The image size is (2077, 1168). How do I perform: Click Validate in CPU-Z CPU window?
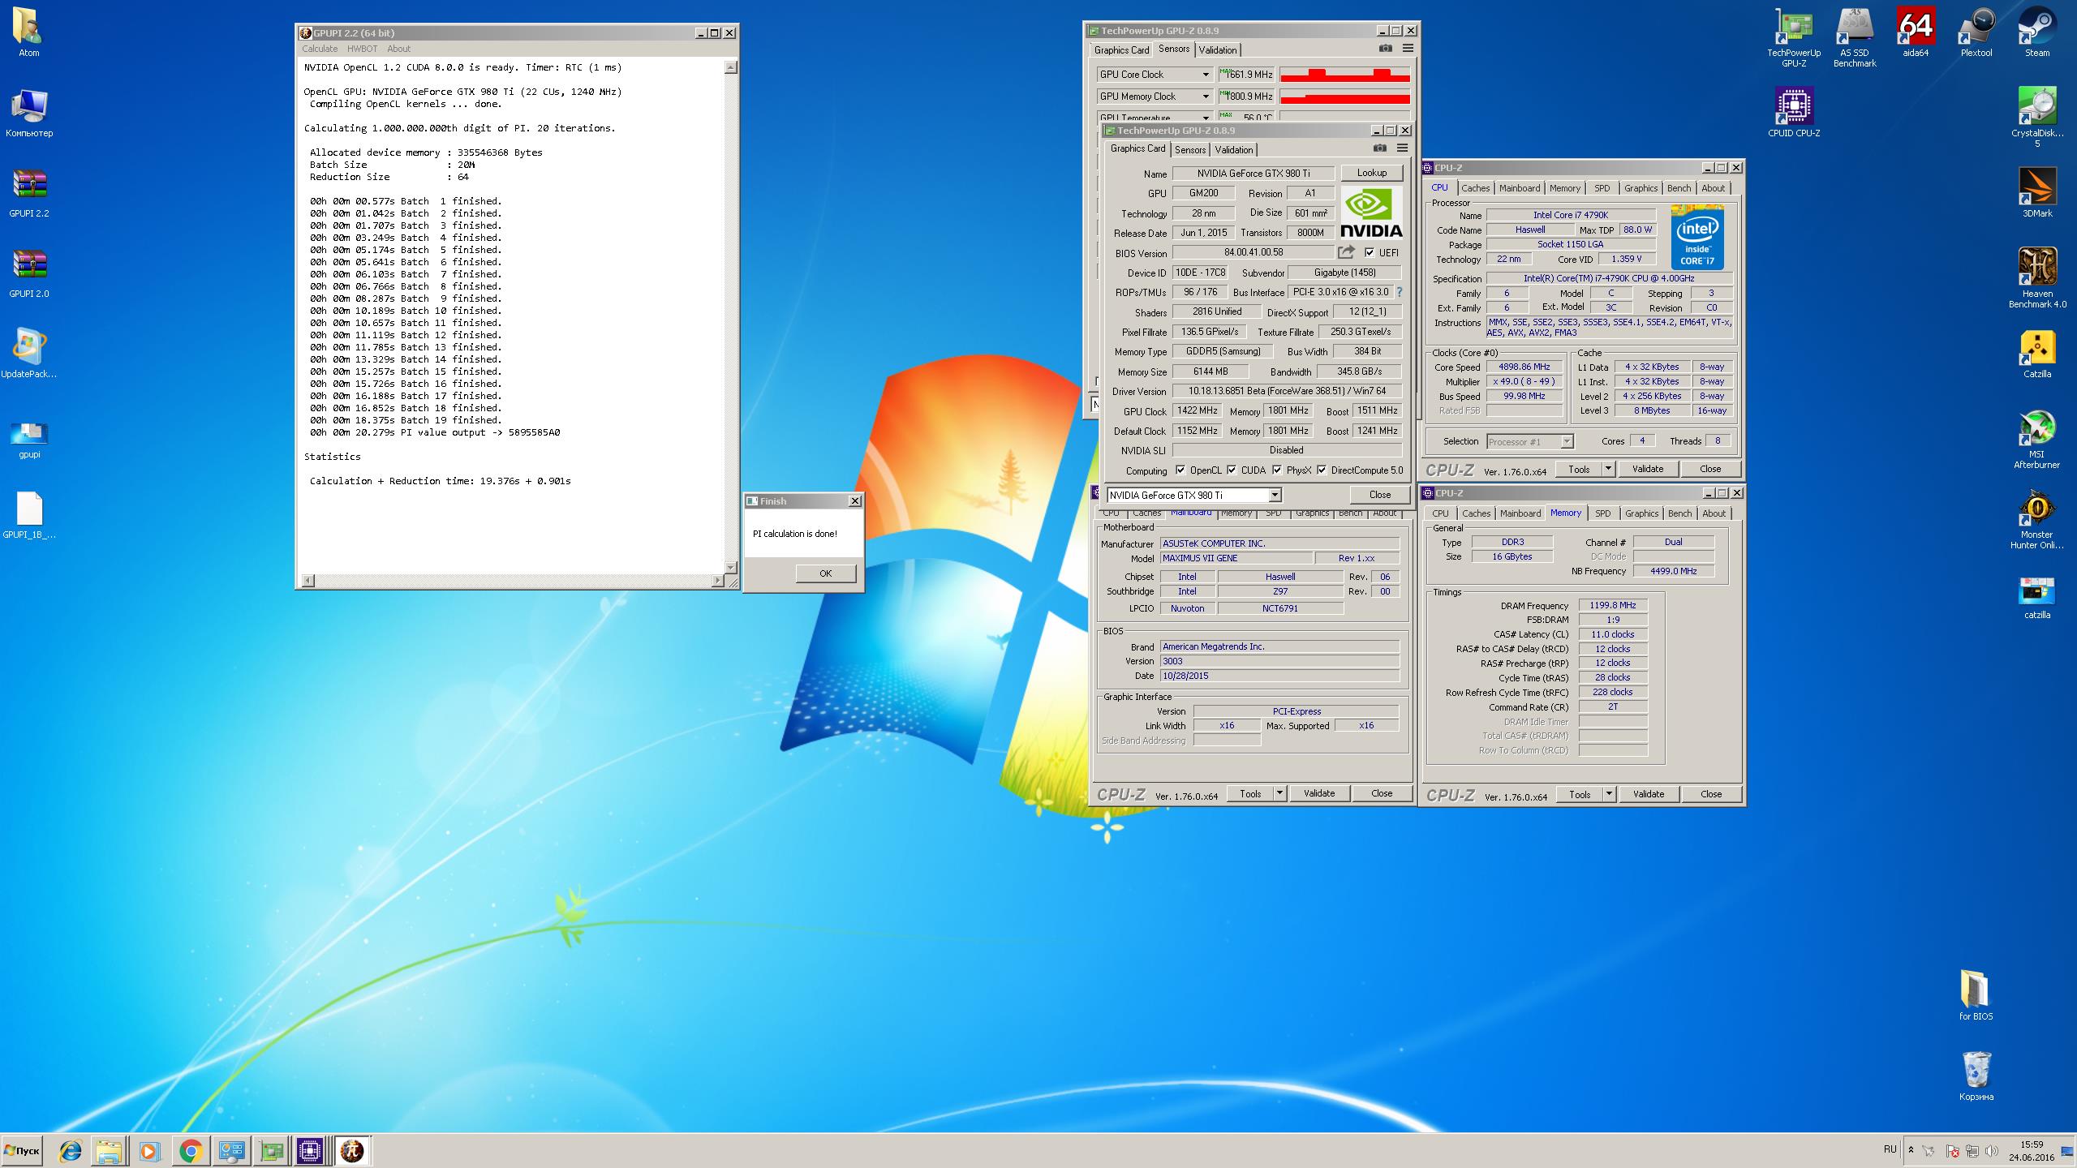click(x=1648, y=469)
